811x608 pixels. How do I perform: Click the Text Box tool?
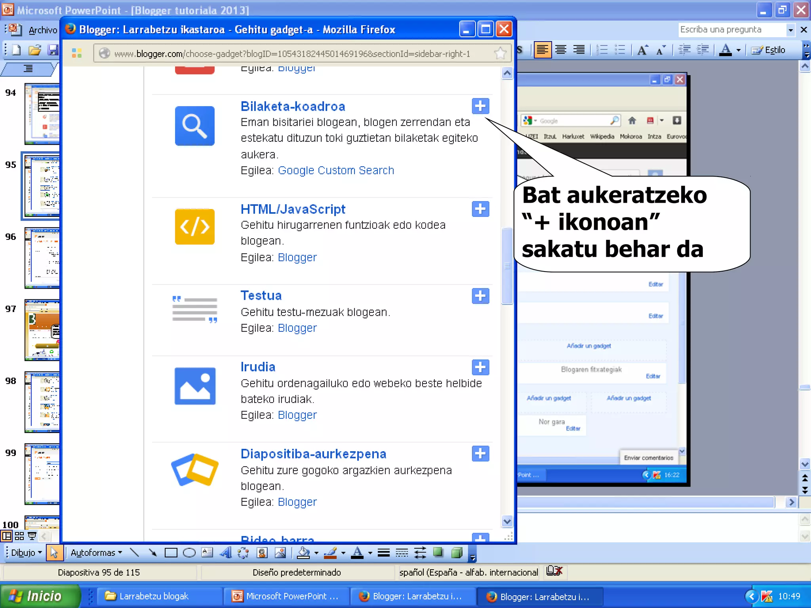tap(207, 553)
